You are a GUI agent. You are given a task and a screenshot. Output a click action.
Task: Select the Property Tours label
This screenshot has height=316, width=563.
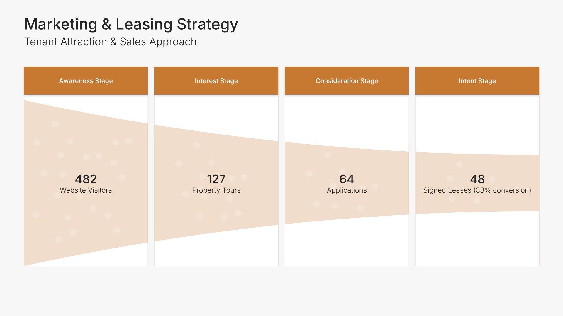pos(216,190)
